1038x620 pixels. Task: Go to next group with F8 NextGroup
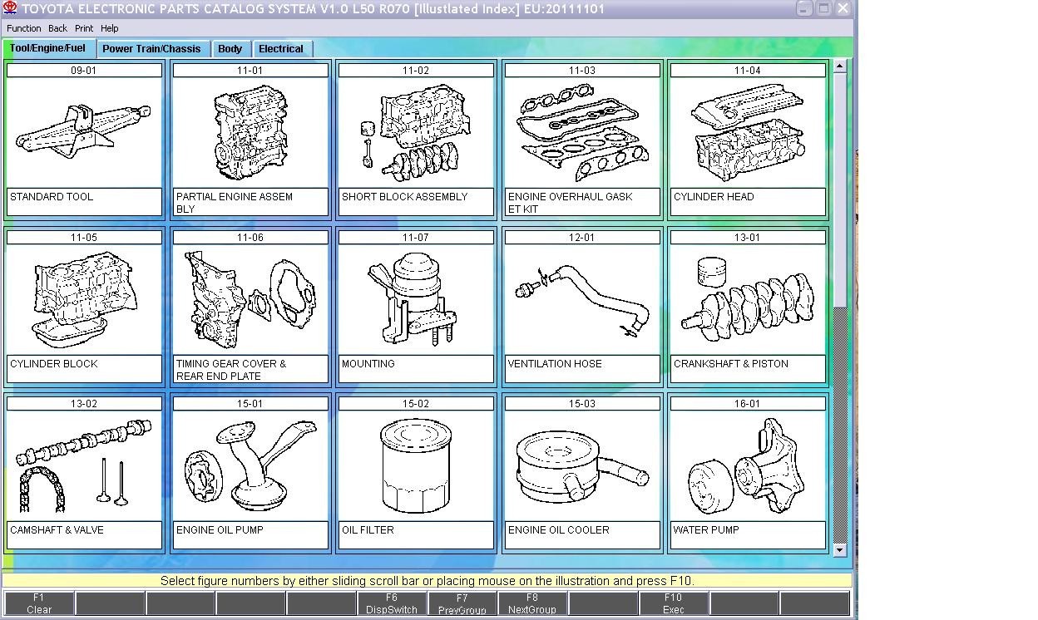[532, 603]
